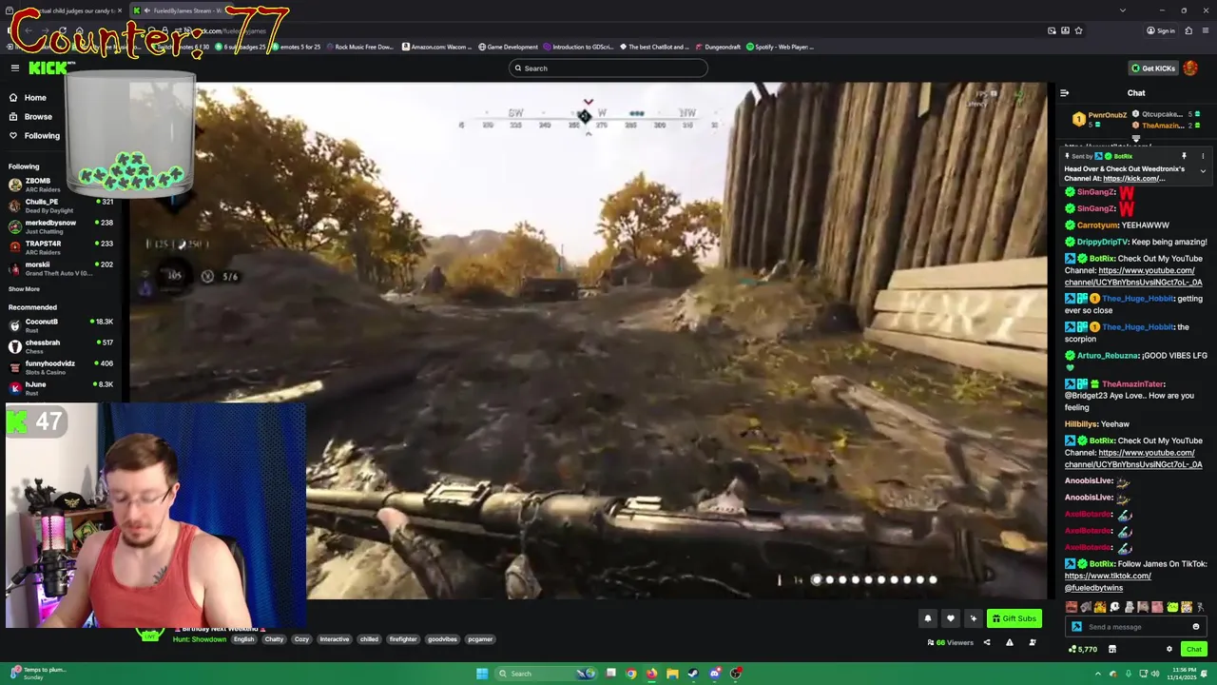Share the stream via share icon
The width and height of the screenshot is (1217, 685).
(x=986, y=642)
